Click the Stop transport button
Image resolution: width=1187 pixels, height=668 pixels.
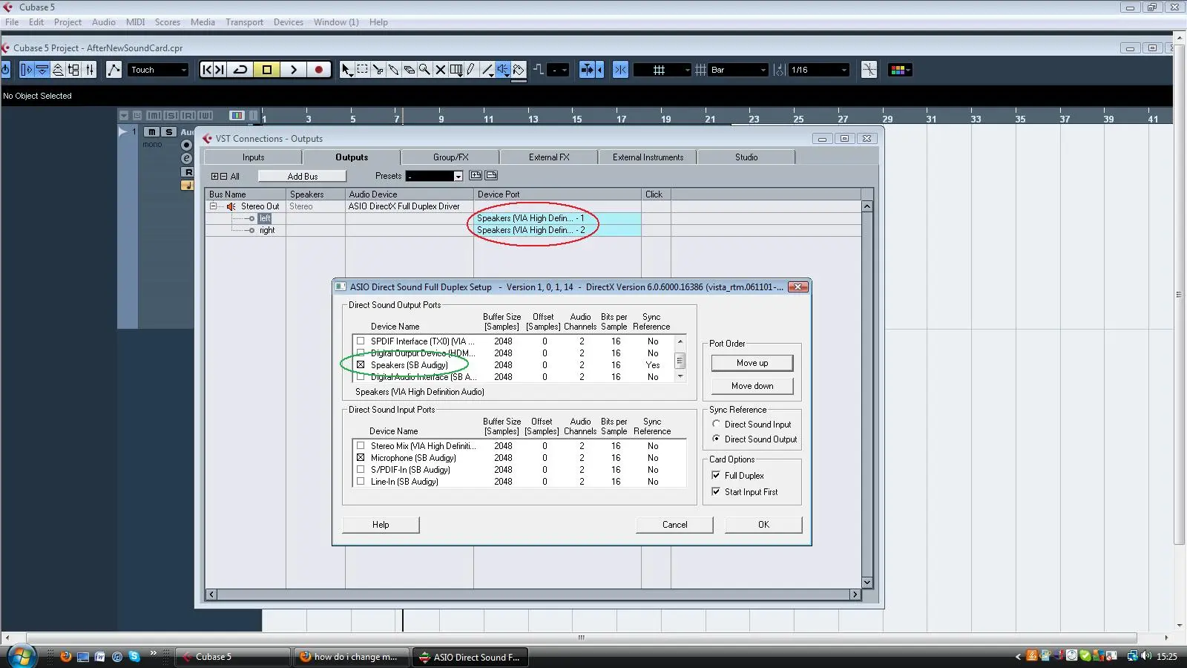click(267, 70)
